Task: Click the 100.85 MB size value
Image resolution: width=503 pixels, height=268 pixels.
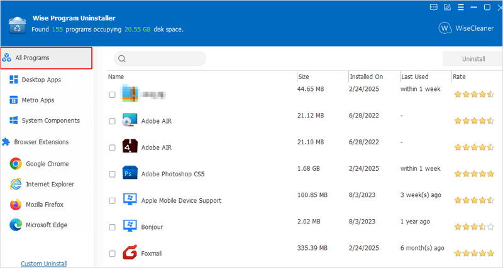Action: (x=312, y=195)
